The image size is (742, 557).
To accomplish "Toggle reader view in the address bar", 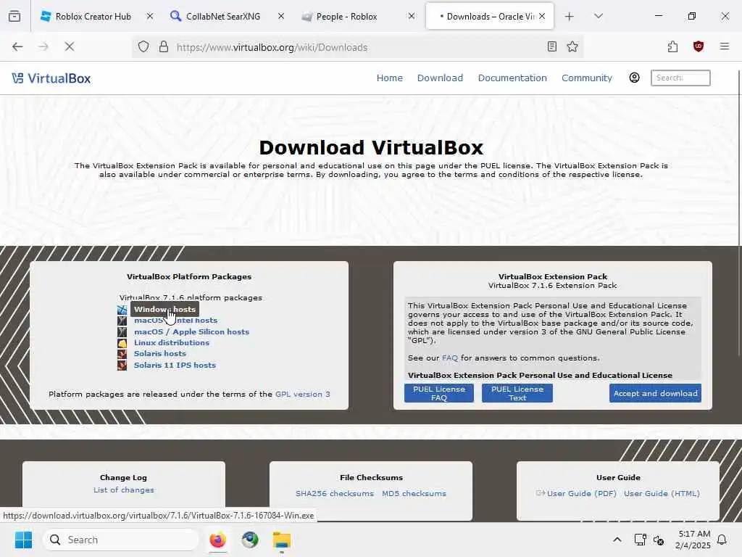I will pos(551,46).
